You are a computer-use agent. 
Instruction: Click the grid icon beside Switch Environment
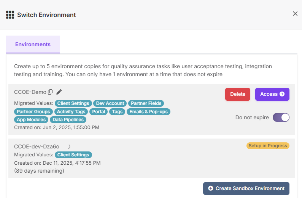10,15
